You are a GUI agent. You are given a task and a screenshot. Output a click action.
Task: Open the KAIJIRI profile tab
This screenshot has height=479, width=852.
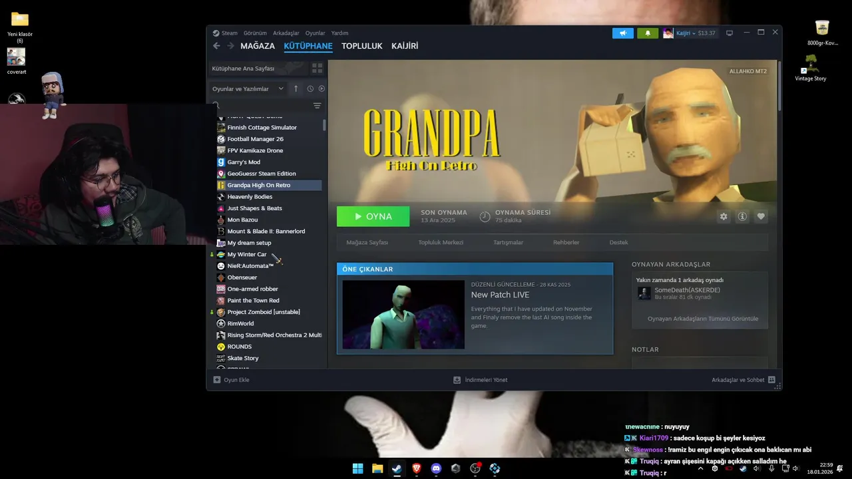(x=405, y=46)
